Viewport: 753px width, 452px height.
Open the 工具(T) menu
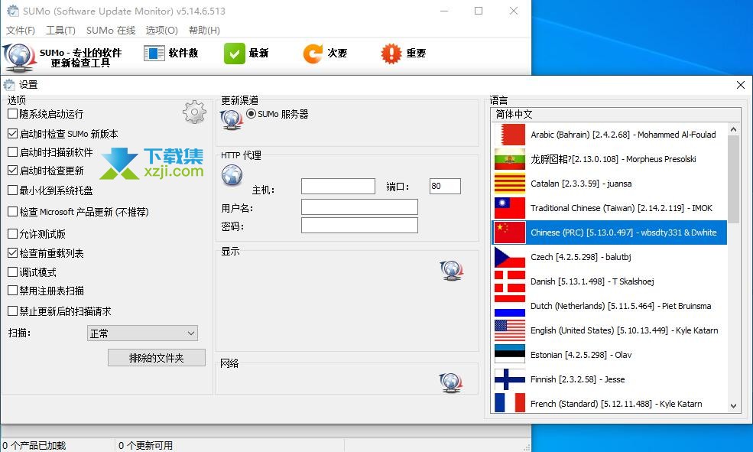click(x=60, y=31)
